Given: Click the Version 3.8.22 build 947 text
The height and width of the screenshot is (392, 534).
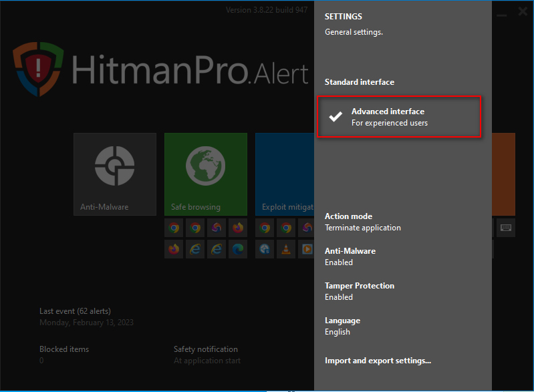Looking at the screenshot, I should (267, 10).
